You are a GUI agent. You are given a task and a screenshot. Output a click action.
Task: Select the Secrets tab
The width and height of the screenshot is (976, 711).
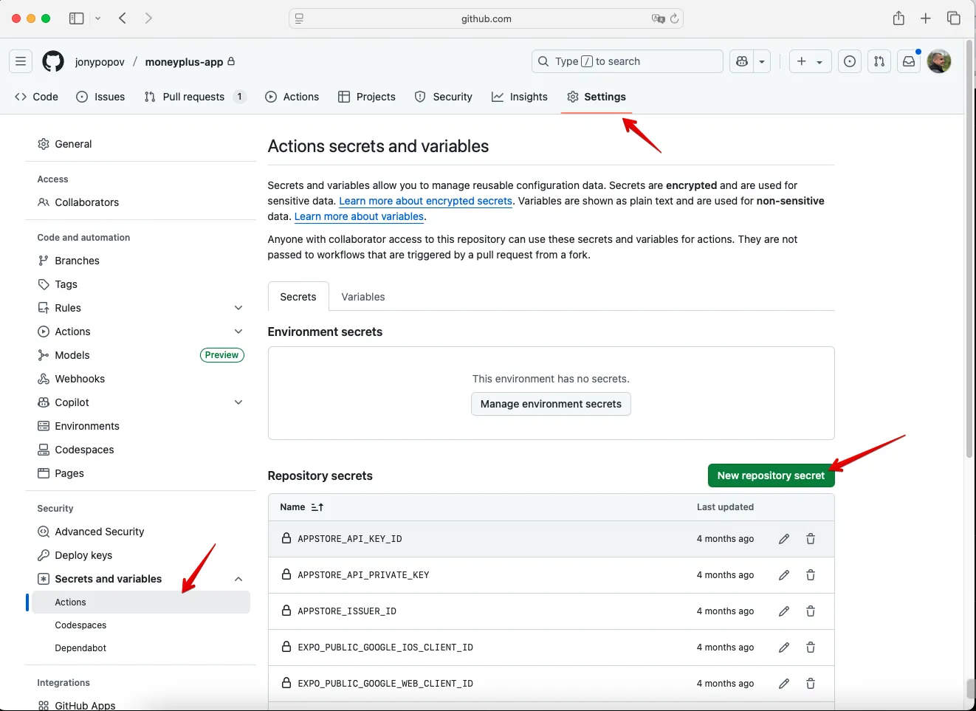coord(298,297)
